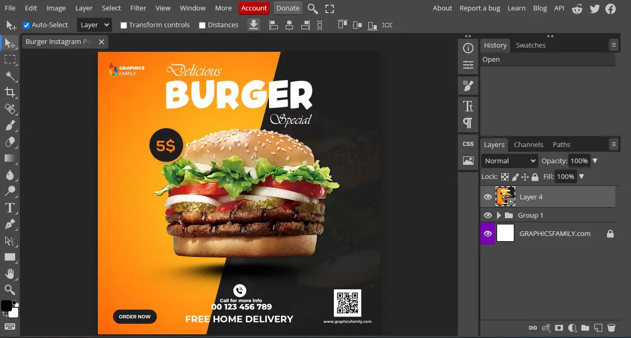Delete layer with the trash icon
This screenshot has width=631, height=338.
(x=611, y=328)
